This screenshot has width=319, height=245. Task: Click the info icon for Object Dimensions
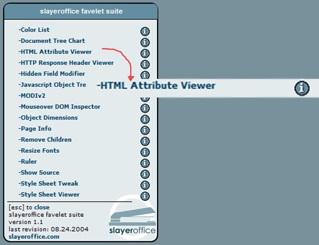coord(145,119)
